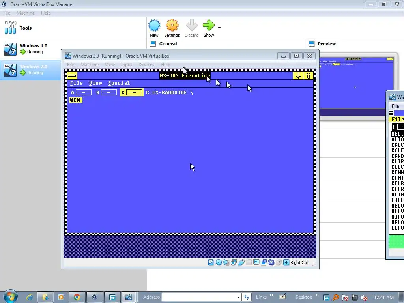Viewport: 404px width, 303px height.
Task: Open the Windows Start orb
Action: pos(10,297)
